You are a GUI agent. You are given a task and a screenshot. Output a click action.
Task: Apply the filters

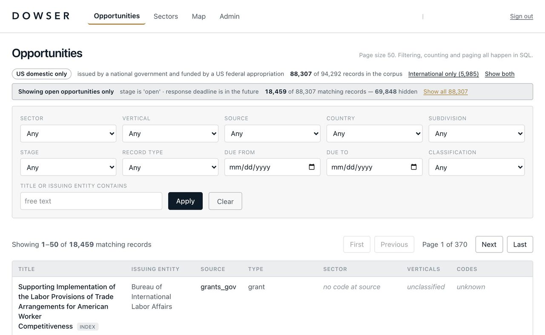tap(185, 201)
